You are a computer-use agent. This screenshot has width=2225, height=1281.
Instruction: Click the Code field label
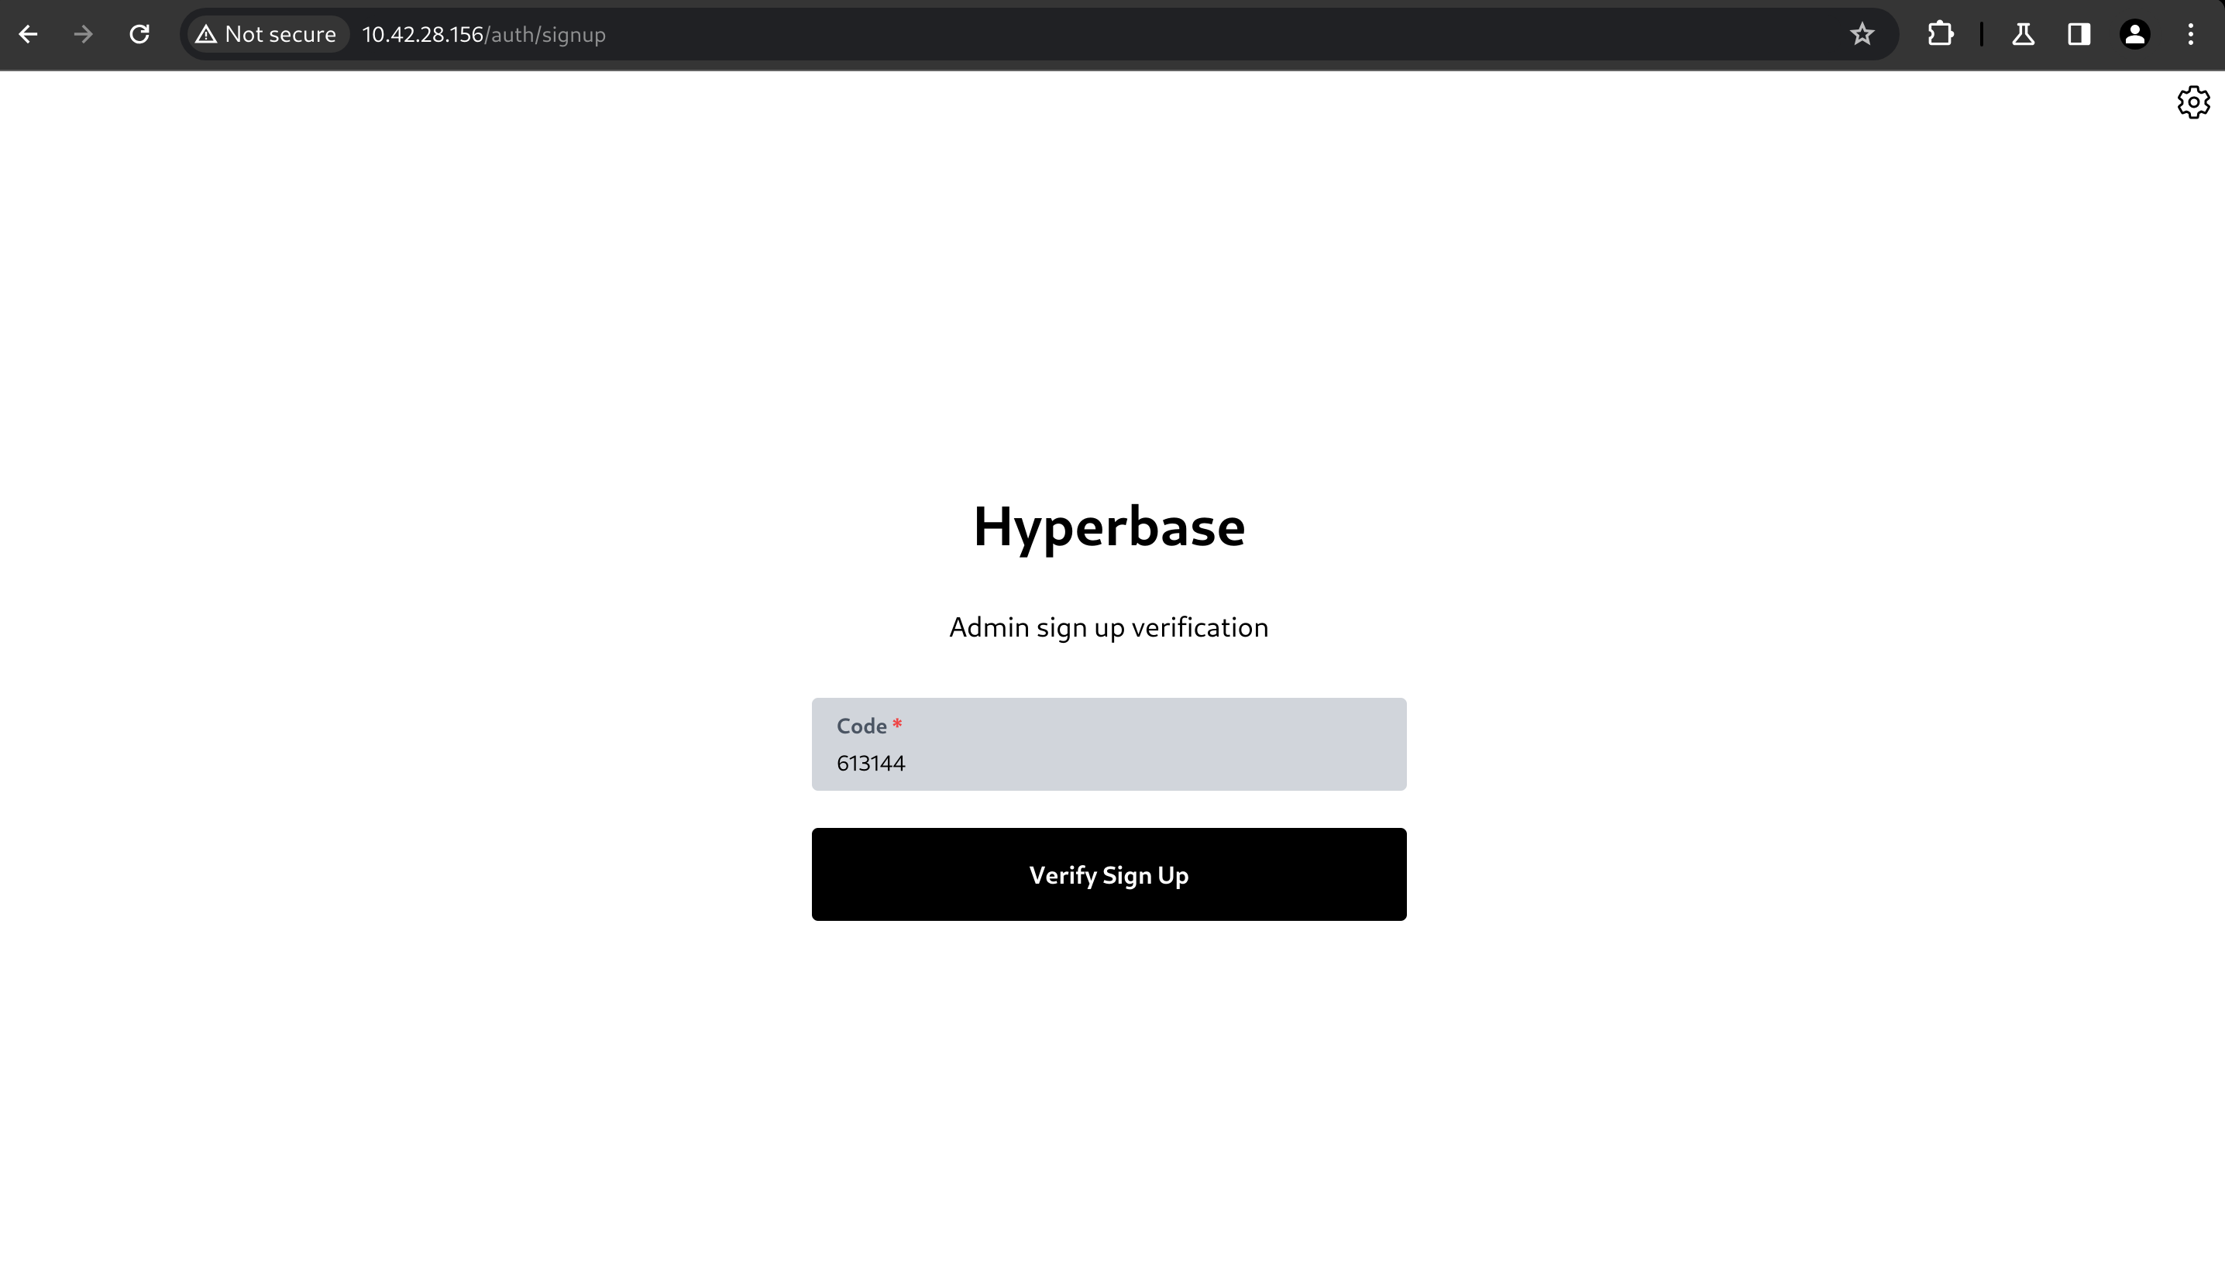coord(861,725)
